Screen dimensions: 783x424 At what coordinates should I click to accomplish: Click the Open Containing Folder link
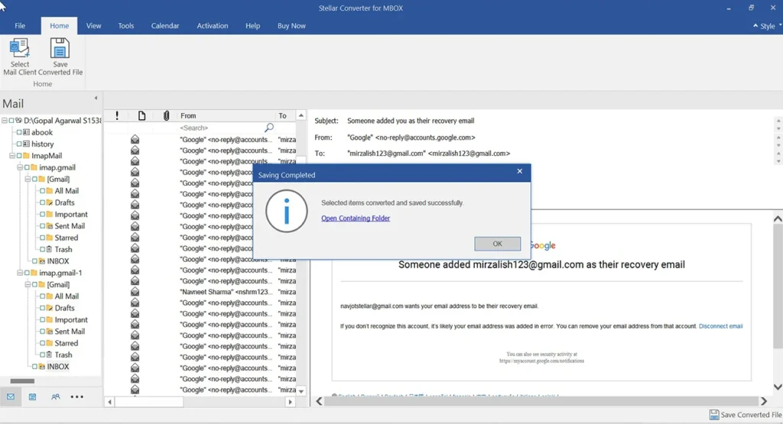[356, 218]
